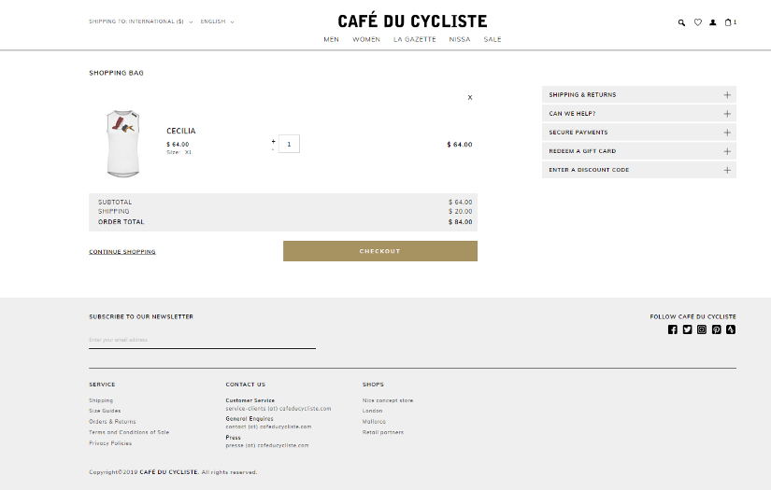This screenshot has height=490, width=771.
Task: Open the shopping bag icon
Action: pos(730,22)
